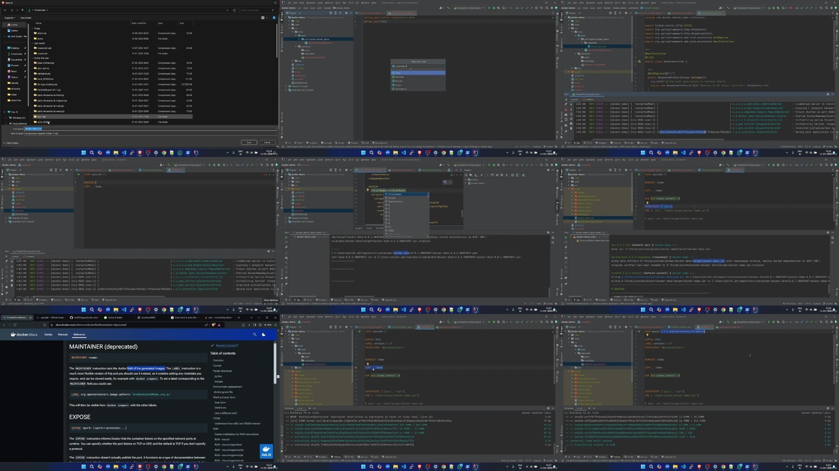Collapse Earlier this year group in Save As list
The width and height of the screenshot is (839, 471).
pyautogui.click(x=32, y=58)
